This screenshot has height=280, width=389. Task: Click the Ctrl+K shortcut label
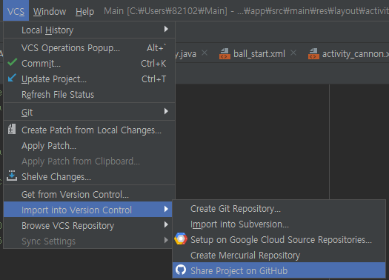coord(153,64)
